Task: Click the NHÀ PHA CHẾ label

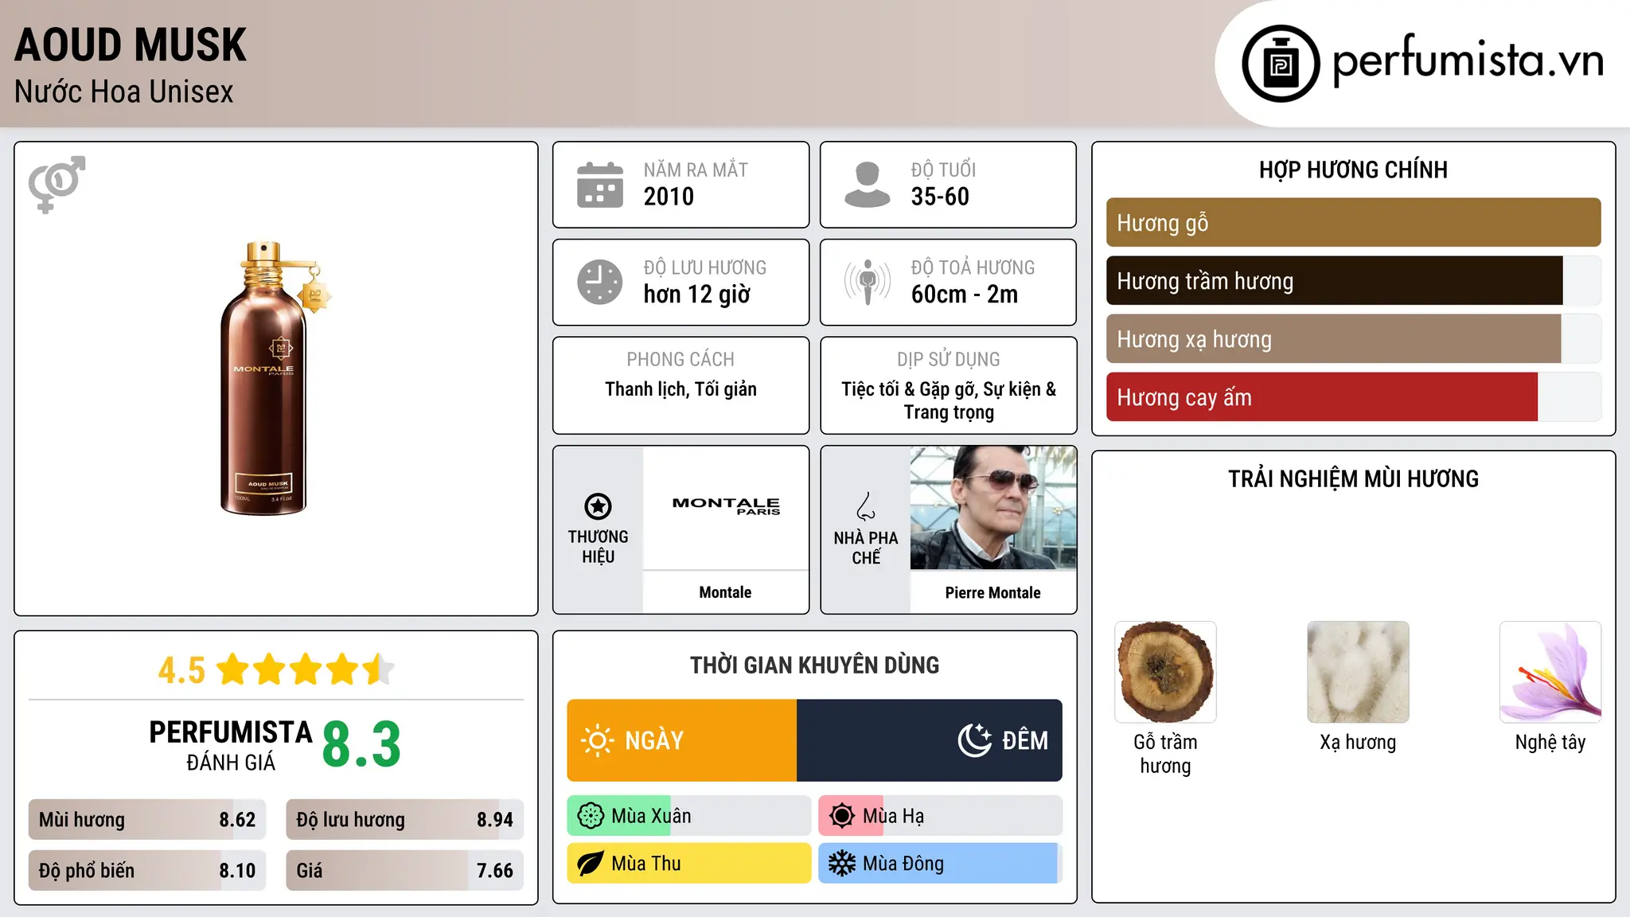Action: point(866,548)
